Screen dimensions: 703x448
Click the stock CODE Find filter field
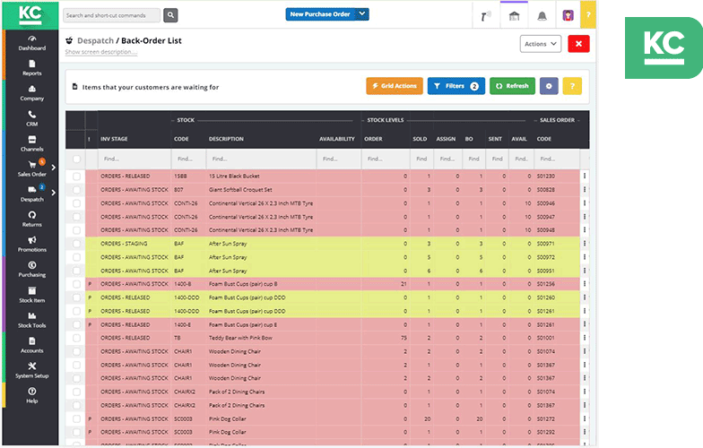pos(188,159)
